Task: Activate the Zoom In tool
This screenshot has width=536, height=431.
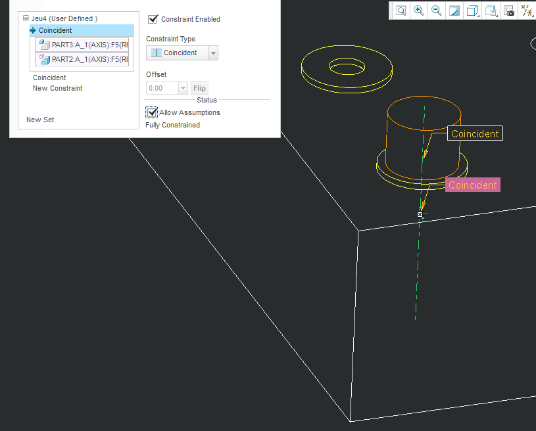Action: (x=418, y=11)
